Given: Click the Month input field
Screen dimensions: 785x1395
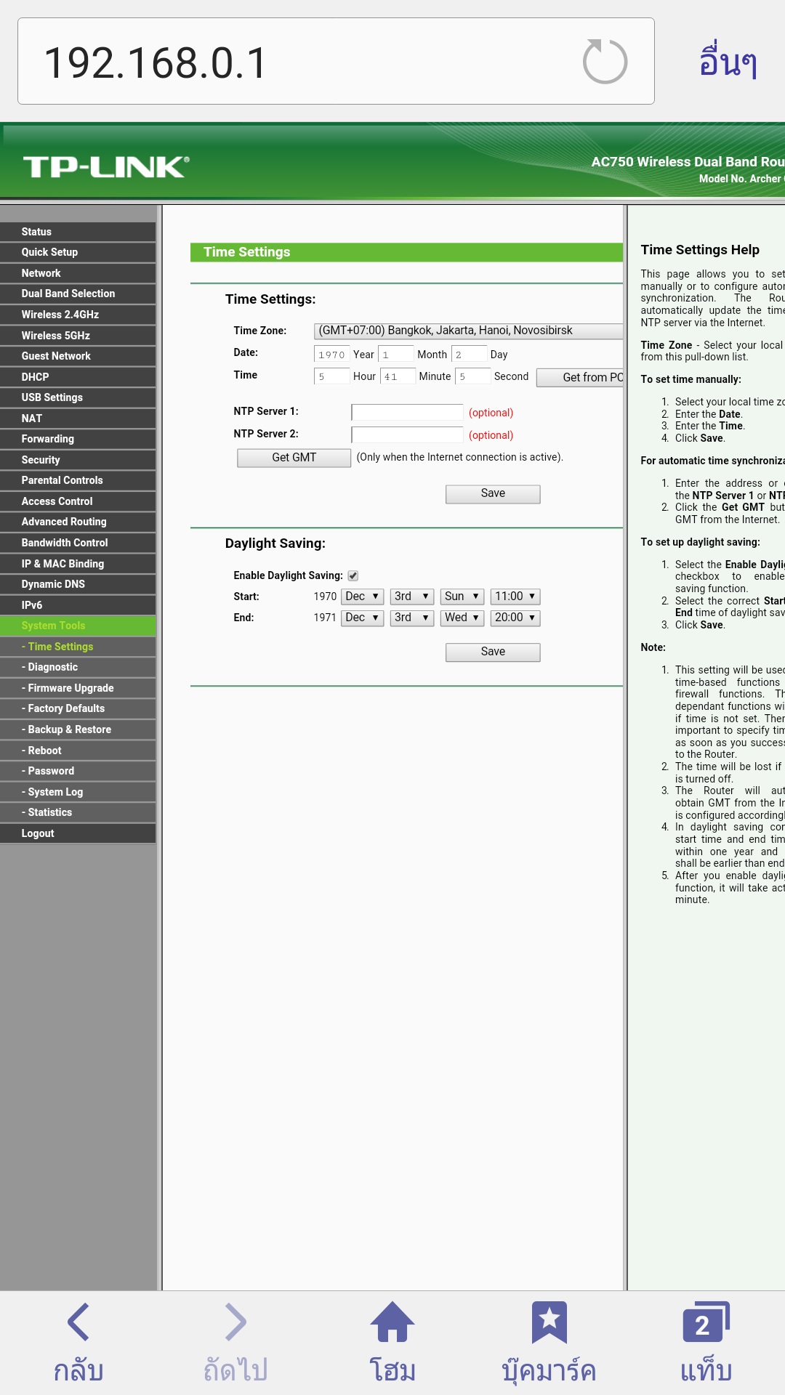Looking at the screenshot, I should pos(397,355).
